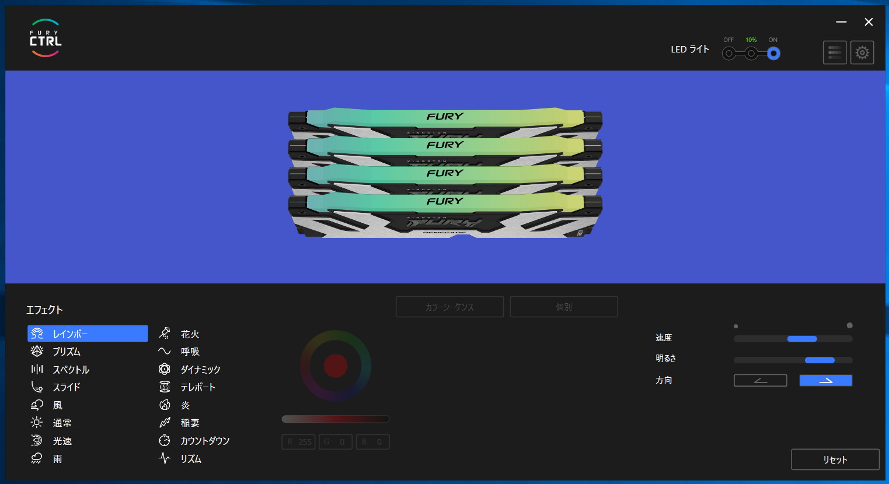This screenshot has height=484, width=889.
Task: Click the red color gradient bar
Action: click(336, 419)
